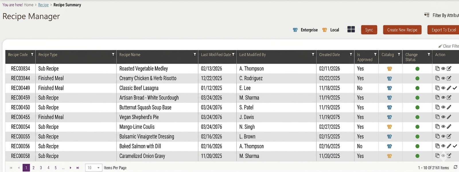The image size is (459, 172).
Task: Open the Items Per Page dropdown
Action: click(x=94, y=168)
